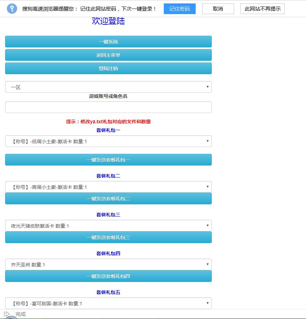Image resolution: width=306 pixels, height=319 pixels.
Task: Click the key icon in password reminder bar
Action: click(x=12, y=9)
